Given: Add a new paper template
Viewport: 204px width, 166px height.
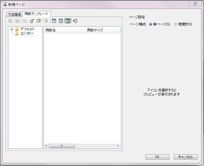Looking at the screenshot, I should [x=32, y=21].
